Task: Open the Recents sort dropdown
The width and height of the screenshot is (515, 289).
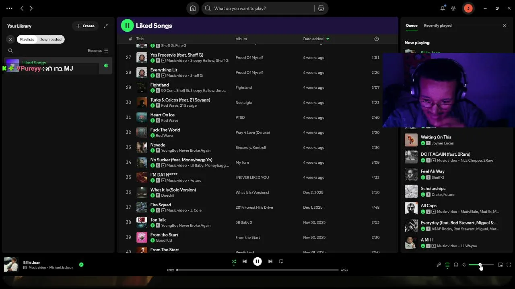Action: 98,51
